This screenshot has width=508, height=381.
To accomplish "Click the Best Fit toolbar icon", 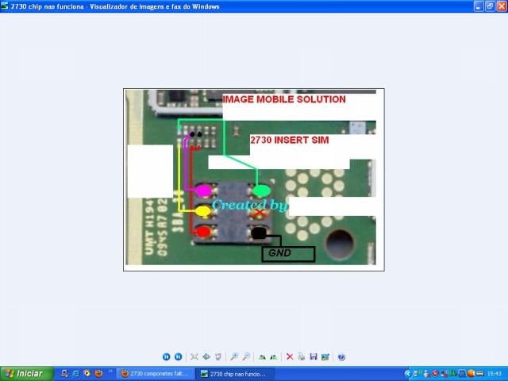I will [194, 356].
